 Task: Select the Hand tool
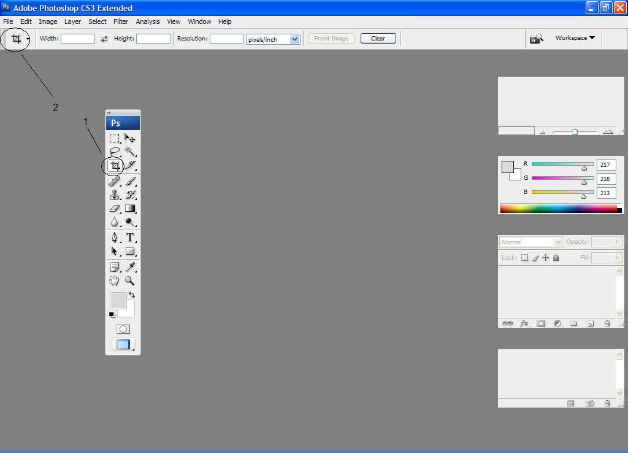point(115,281)
